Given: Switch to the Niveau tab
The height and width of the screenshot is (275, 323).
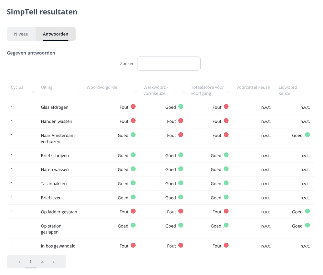Looking at the screenshot, I should [21, 34].
